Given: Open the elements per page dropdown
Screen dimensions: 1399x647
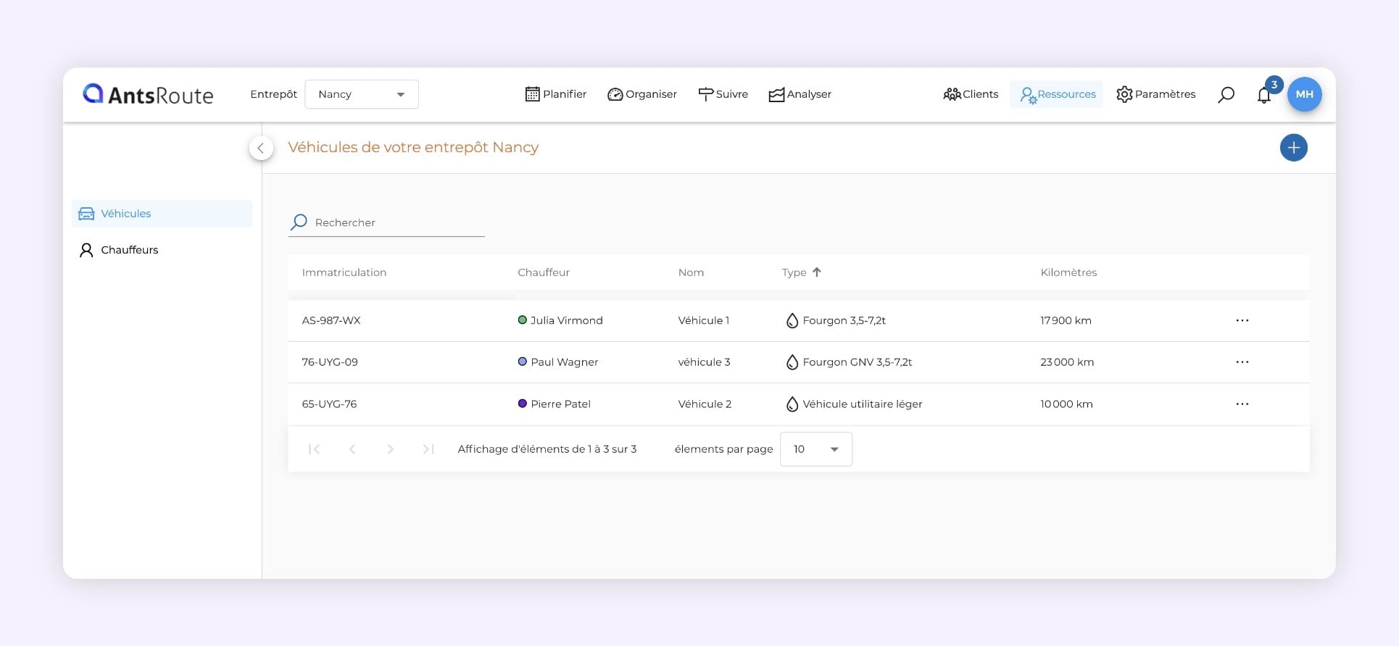Looking at the screenshot, I should click(815, 449).
